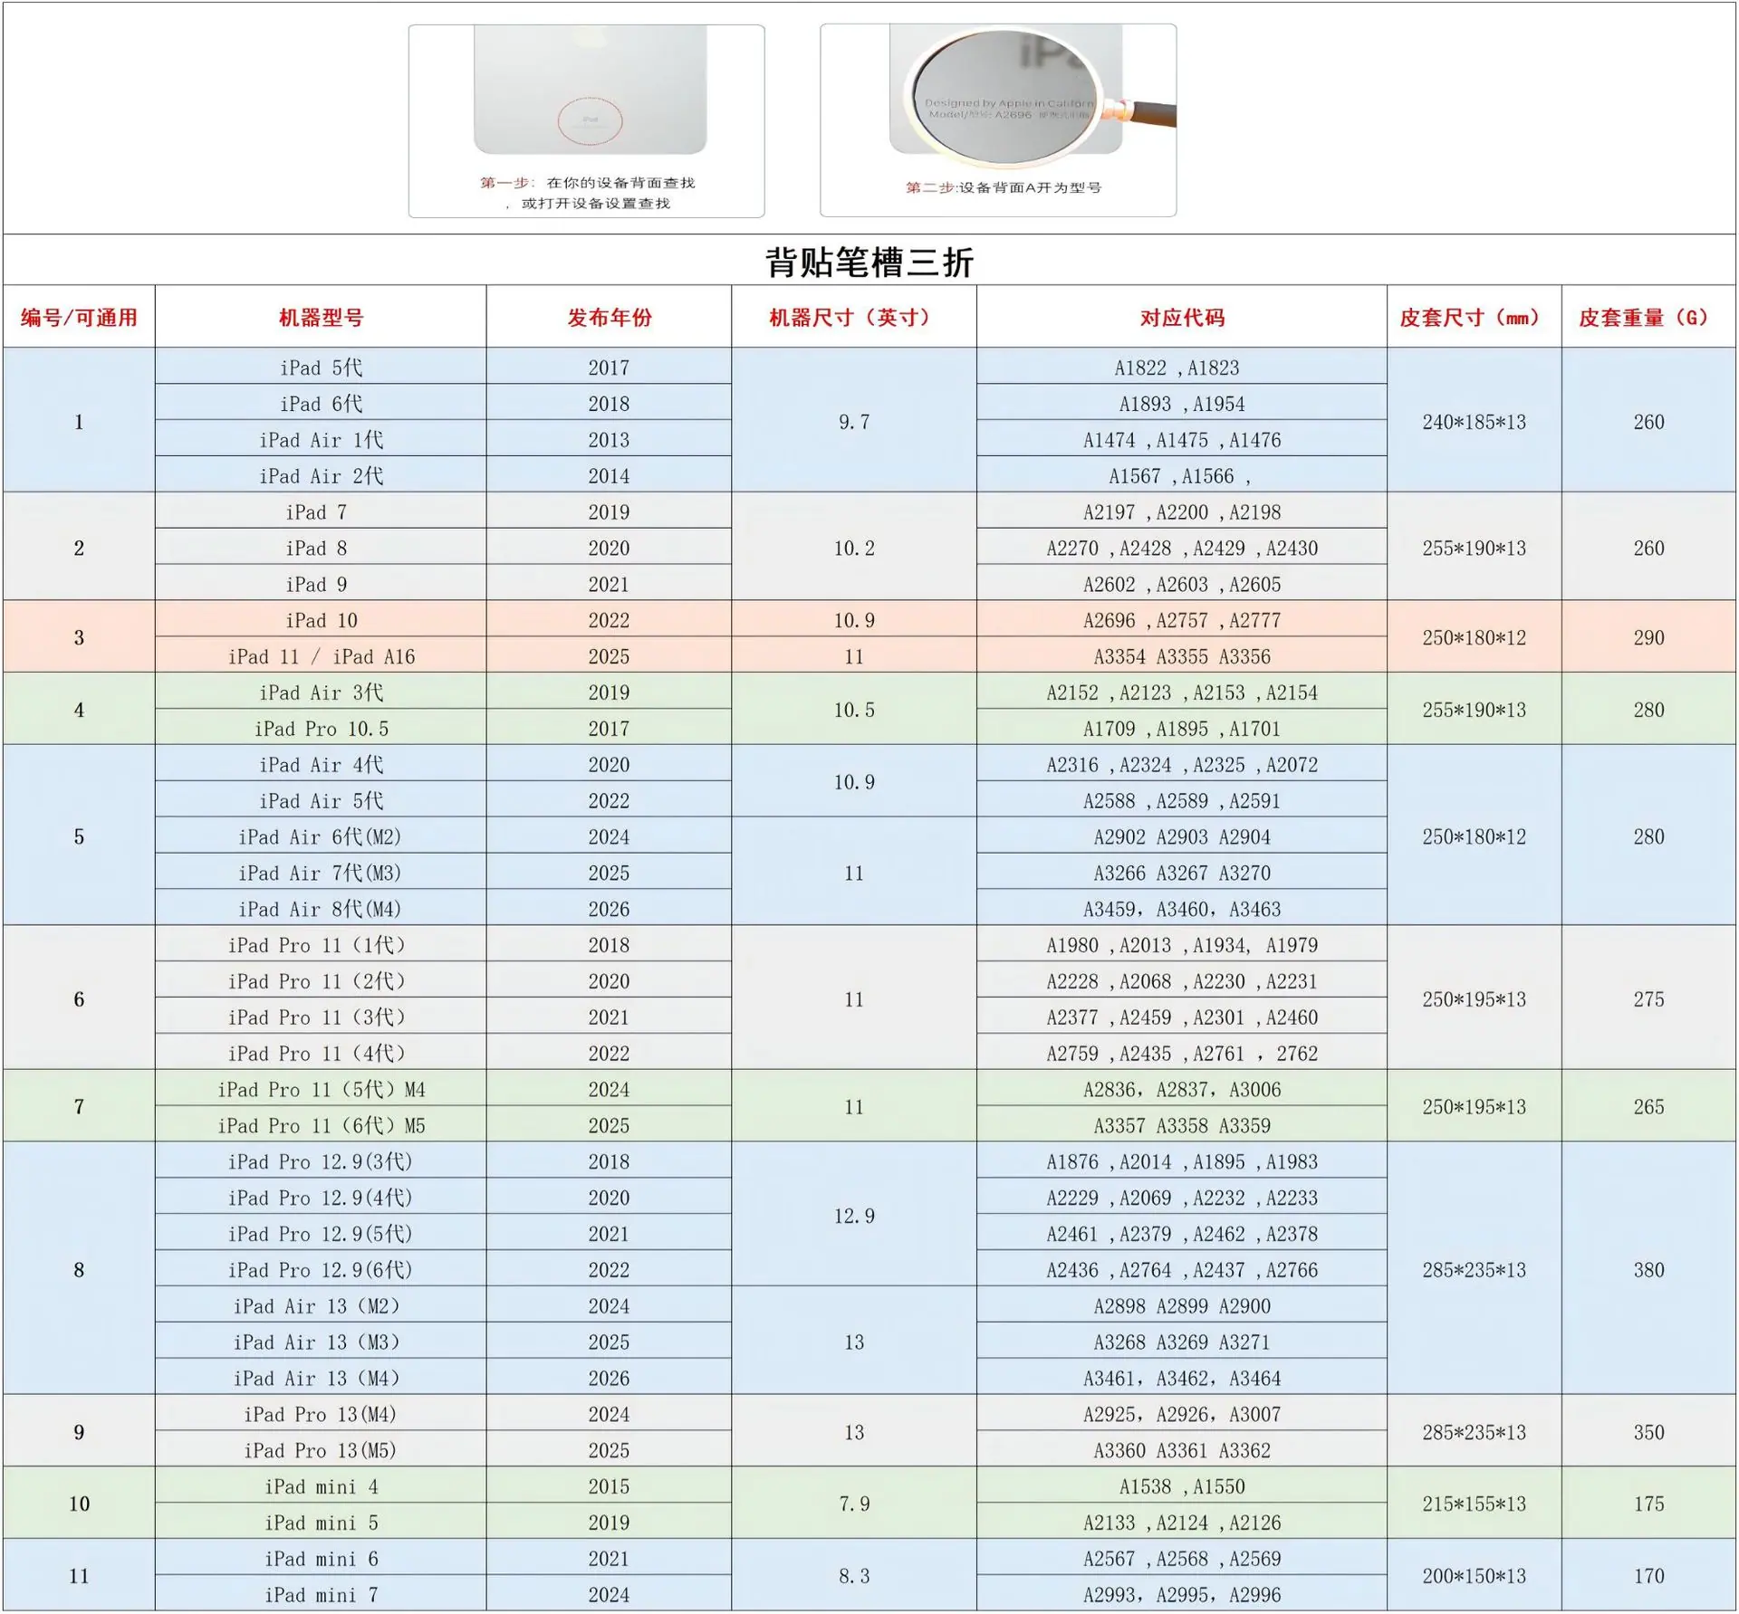Select the iPad Air 3代 cell
This screenshot has width=1739, height=1614.
321,692
